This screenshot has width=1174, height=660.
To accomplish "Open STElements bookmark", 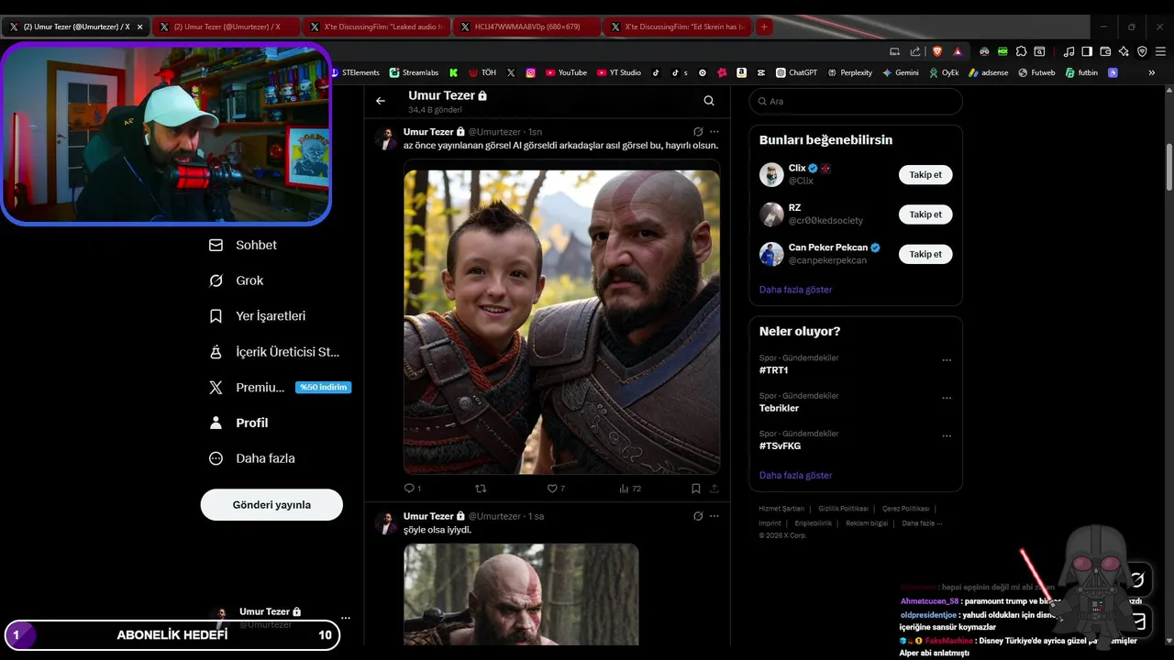I will click(355, 72).
